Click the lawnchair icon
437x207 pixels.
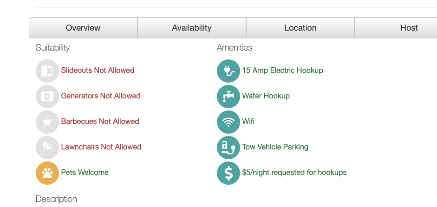tap(47, 148)
